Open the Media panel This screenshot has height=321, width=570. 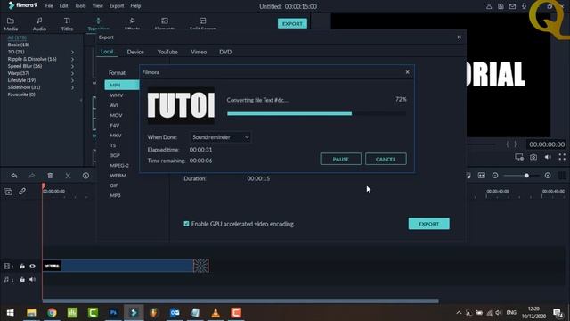(11, 24)
